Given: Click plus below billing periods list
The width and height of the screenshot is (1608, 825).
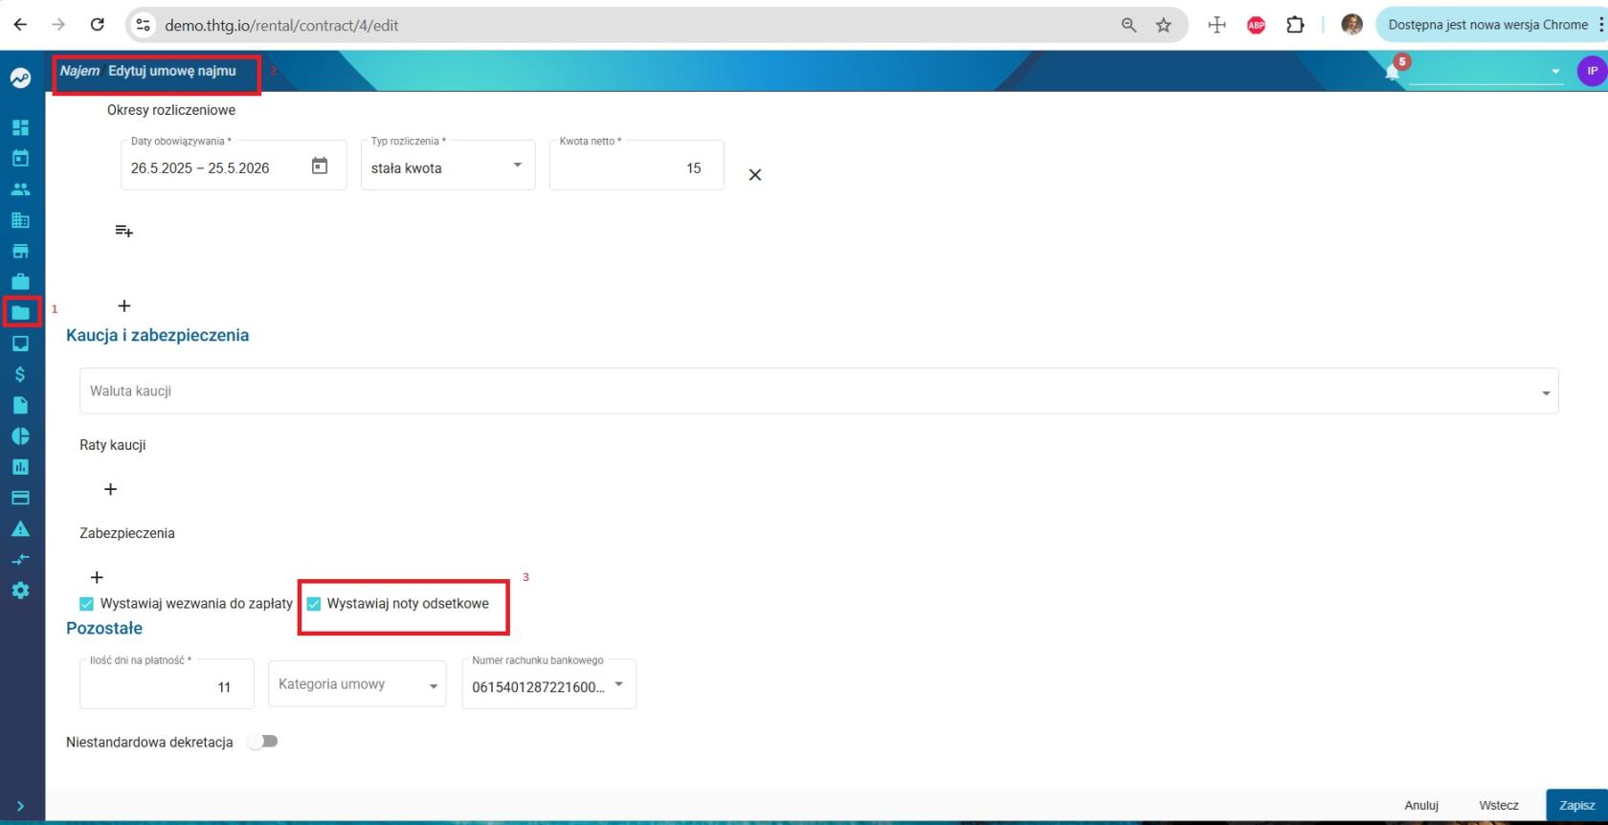Looking at the screenshot, I should click(124, 306).
